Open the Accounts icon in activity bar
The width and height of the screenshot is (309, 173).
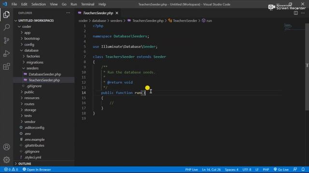(x=6, y=147)
